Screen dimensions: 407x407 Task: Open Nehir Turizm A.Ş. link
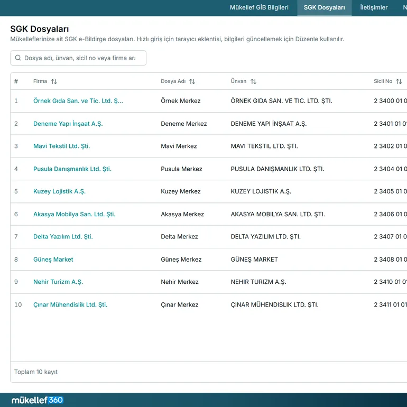tap(58, 282)
